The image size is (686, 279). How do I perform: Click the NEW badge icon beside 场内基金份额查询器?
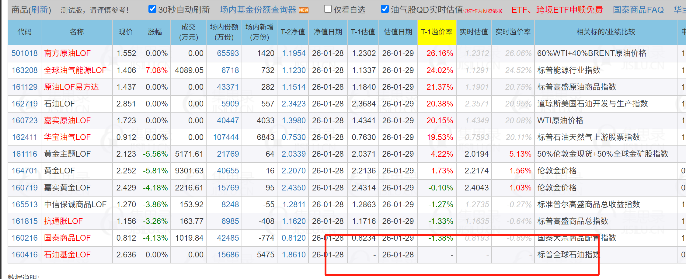[x=303, y=10]
